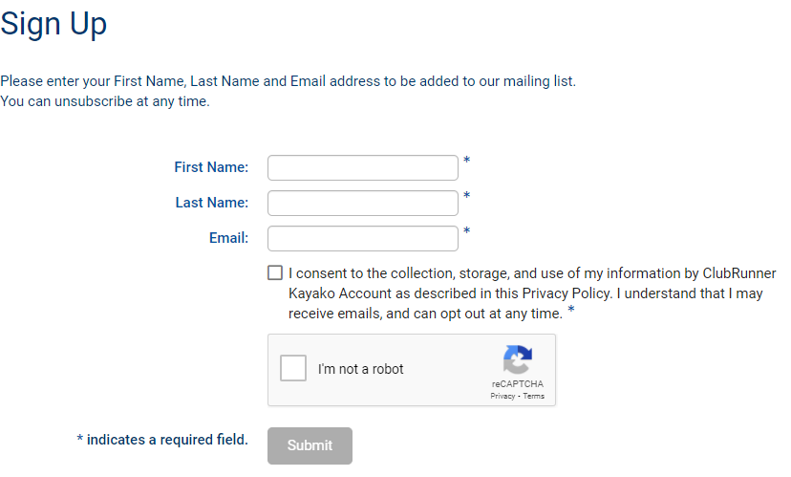
Task: Click the "Email:" label
Action: (x=229, y=238)
